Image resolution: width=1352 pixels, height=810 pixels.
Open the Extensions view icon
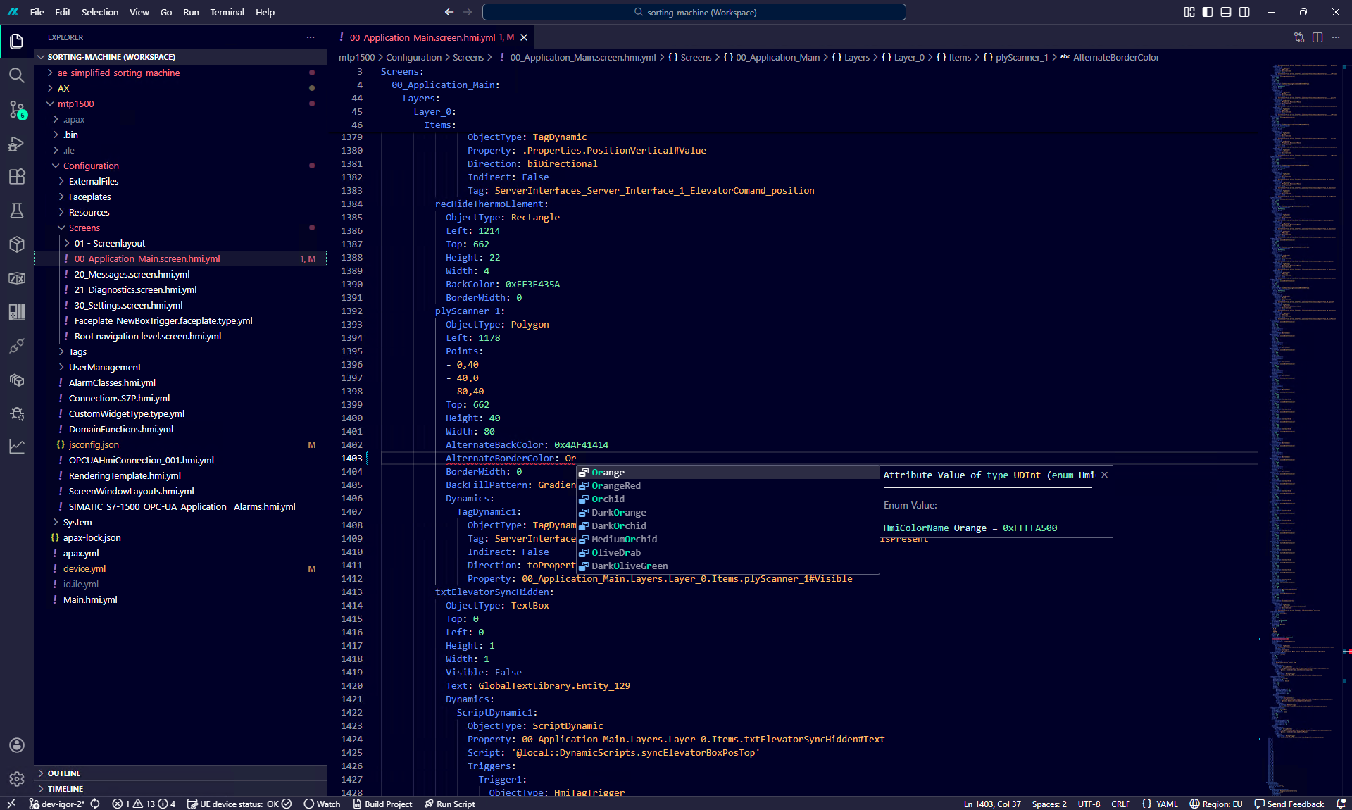[x=17, y=177]
